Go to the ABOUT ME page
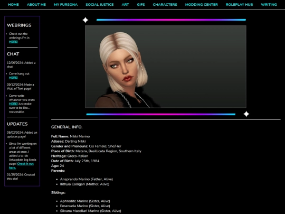This screenshot has width=285, height=214. 36,5
